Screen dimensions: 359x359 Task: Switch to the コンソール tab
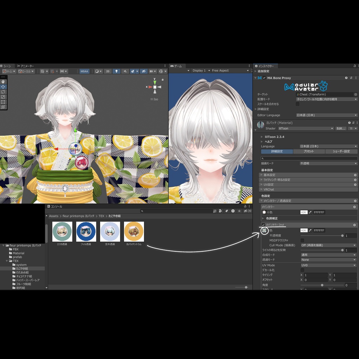[55, 206]
